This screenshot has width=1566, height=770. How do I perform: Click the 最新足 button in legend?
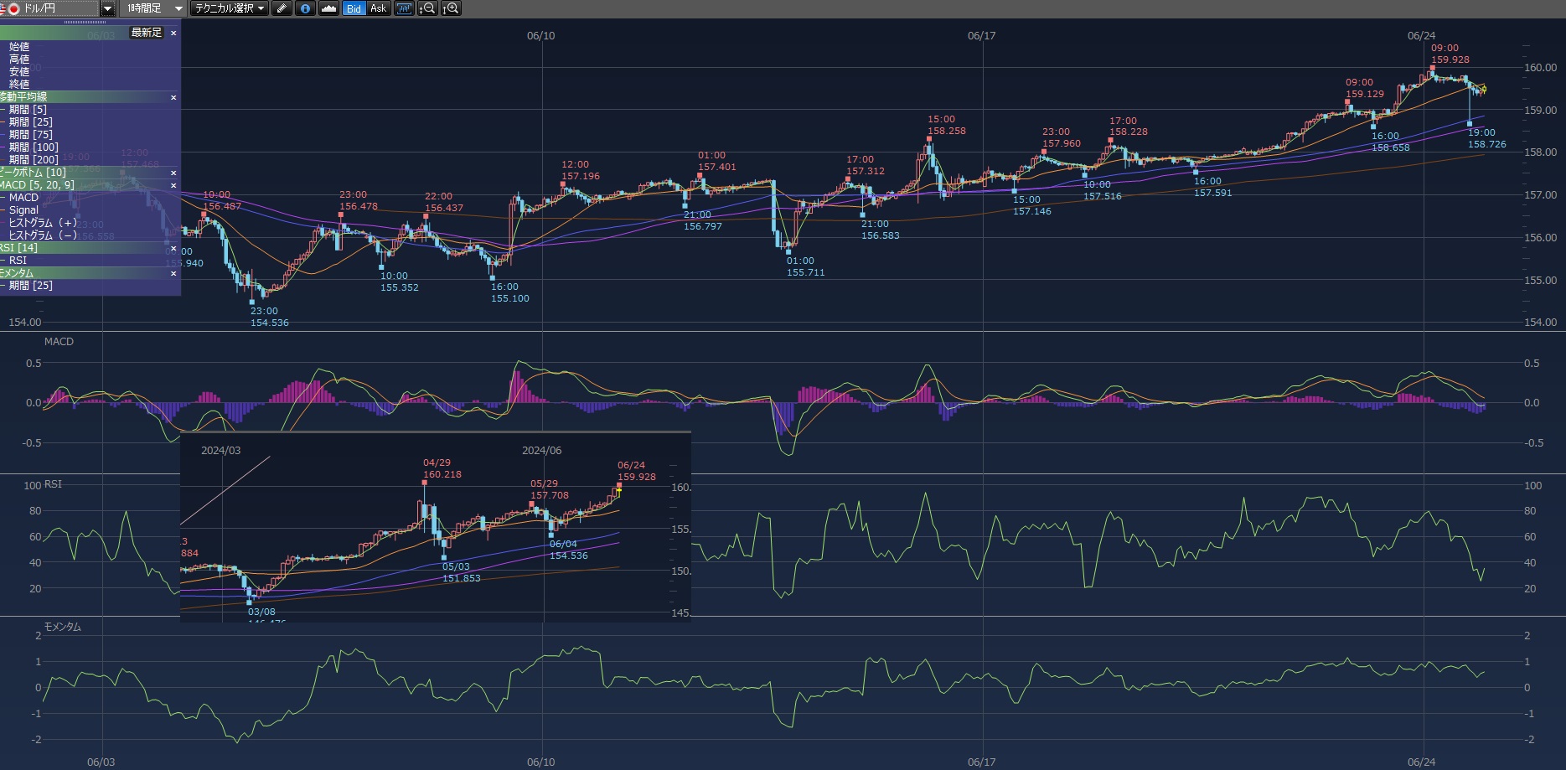tap(146, 33)
